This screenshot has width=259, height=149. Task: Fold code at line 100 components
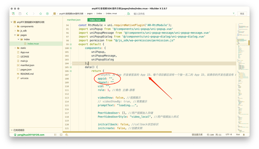[x=71, y=48]
